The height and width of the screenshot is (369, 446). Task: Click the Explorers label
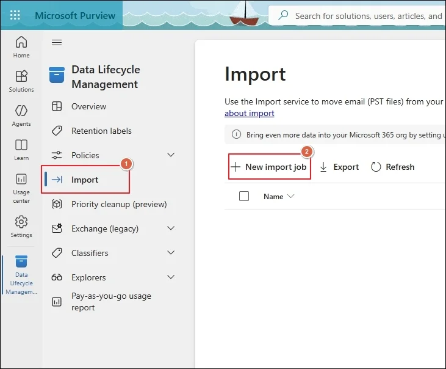click(88, 277)
